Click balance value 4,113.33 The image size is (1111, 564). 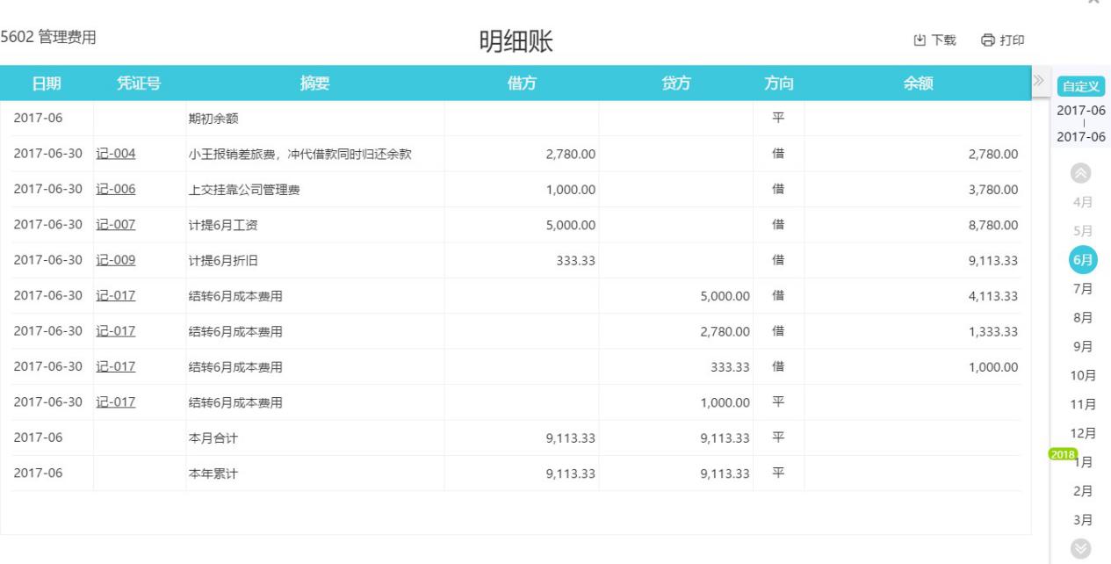(993, 296)
